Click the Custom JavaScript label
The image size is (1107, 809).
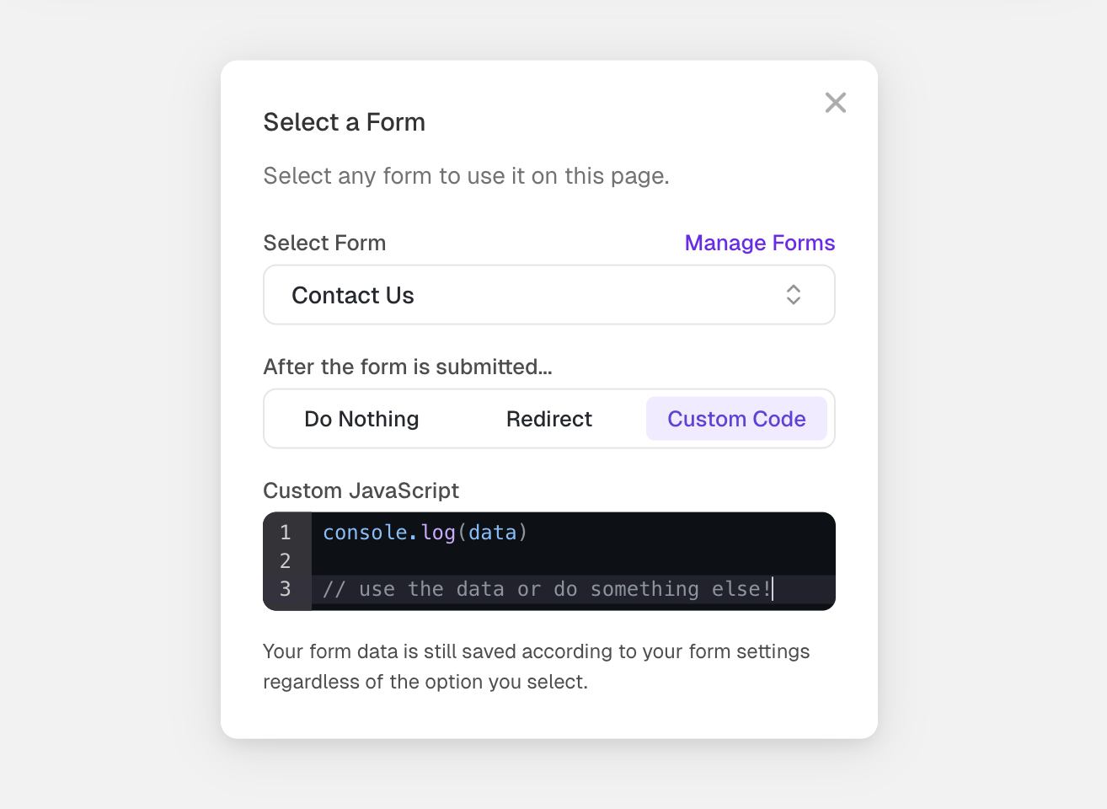[361, 490]
